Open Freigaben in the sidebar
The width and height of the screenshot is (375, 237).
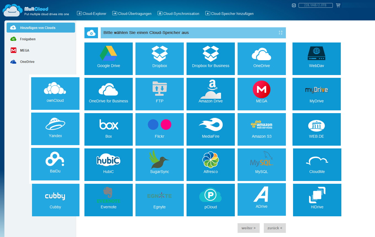tap(28, 39)
